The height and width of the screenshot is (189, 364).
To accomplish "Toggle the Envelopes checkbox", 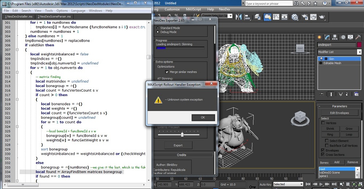I will [323, 150].
